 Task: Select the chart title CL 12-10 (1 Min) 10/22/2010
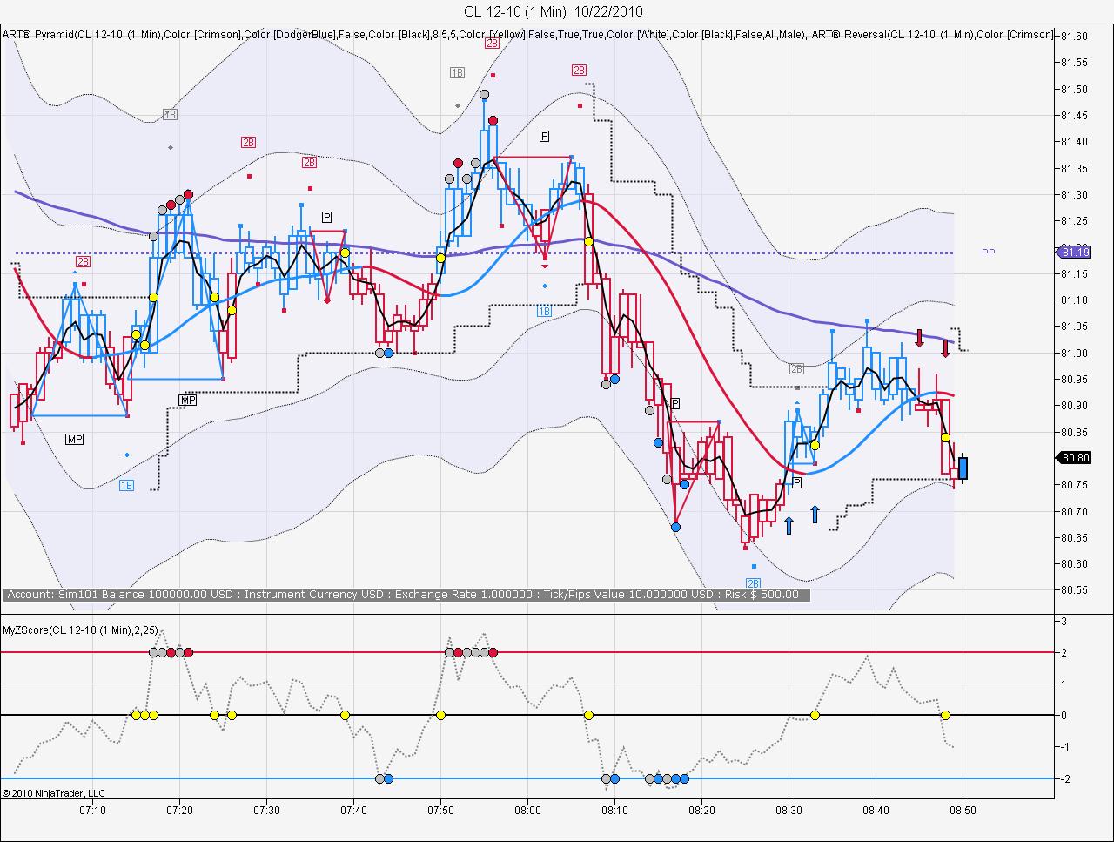tap(554, 11)
